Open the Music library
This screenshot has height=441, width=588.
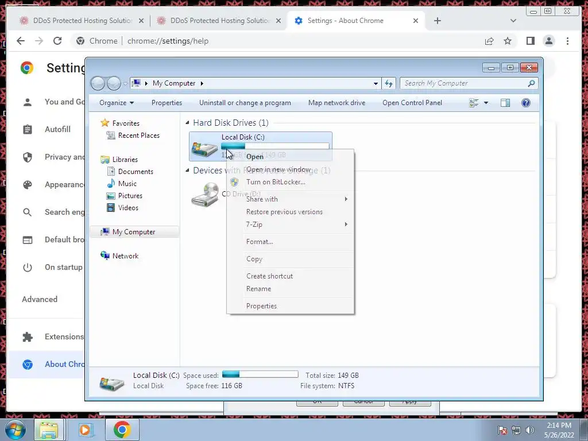[122, 183]
